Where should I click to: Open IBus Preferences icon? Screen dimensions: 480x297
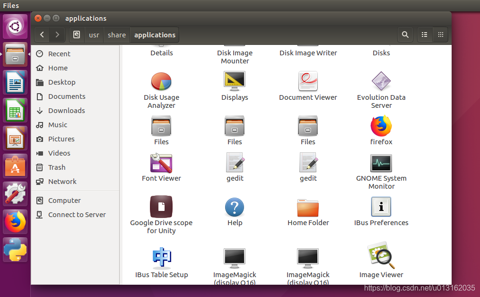[381, 207]
